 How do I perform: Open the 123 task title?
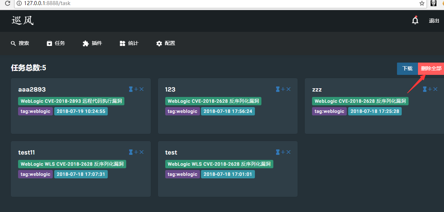click(x=170, y=89)
